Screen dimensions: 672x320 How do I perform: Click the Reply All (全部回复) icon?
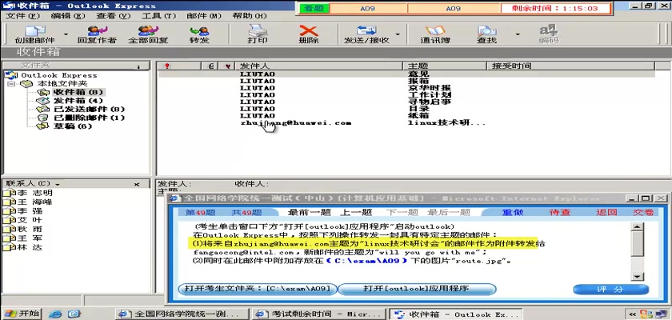(148, 34)
